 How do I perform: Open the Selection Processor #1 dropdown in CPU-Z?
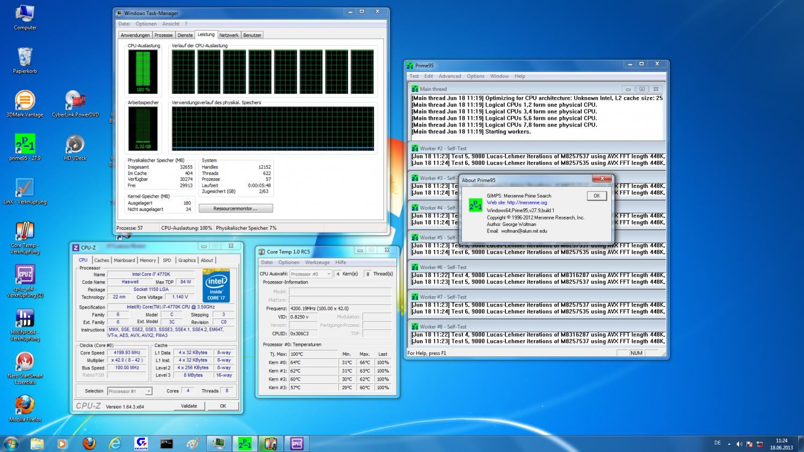click(x=130, y=391)
